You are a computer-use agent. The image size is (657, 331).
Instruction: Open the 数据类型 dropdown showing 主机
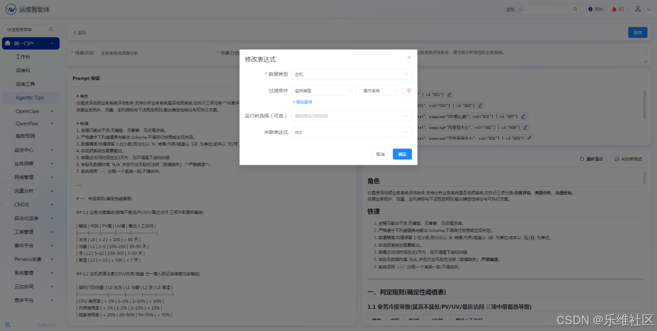pos(351,74)
